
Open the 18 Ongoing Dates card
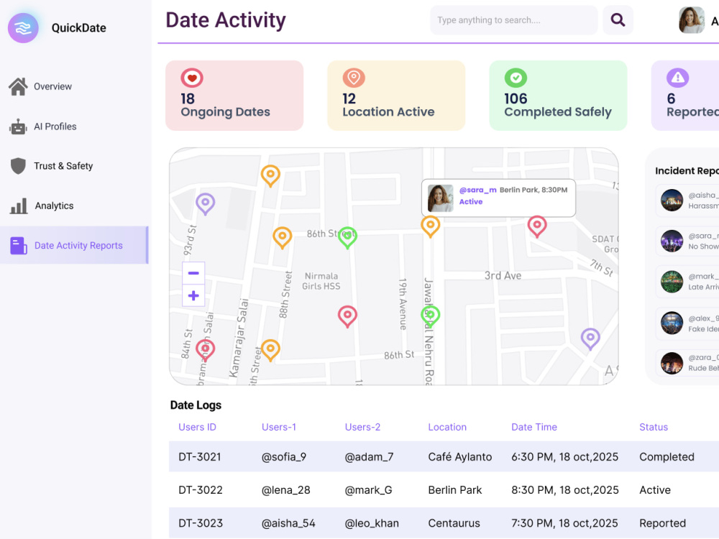click(234, 96)
